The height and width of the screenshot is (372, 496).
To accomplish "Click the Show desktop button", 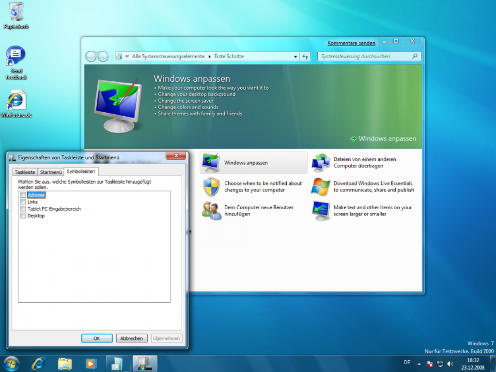I will [493, 364].
